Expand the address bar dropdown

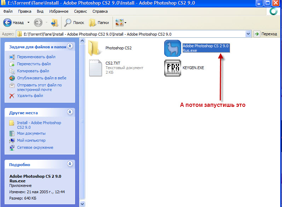tap(248, 34)
